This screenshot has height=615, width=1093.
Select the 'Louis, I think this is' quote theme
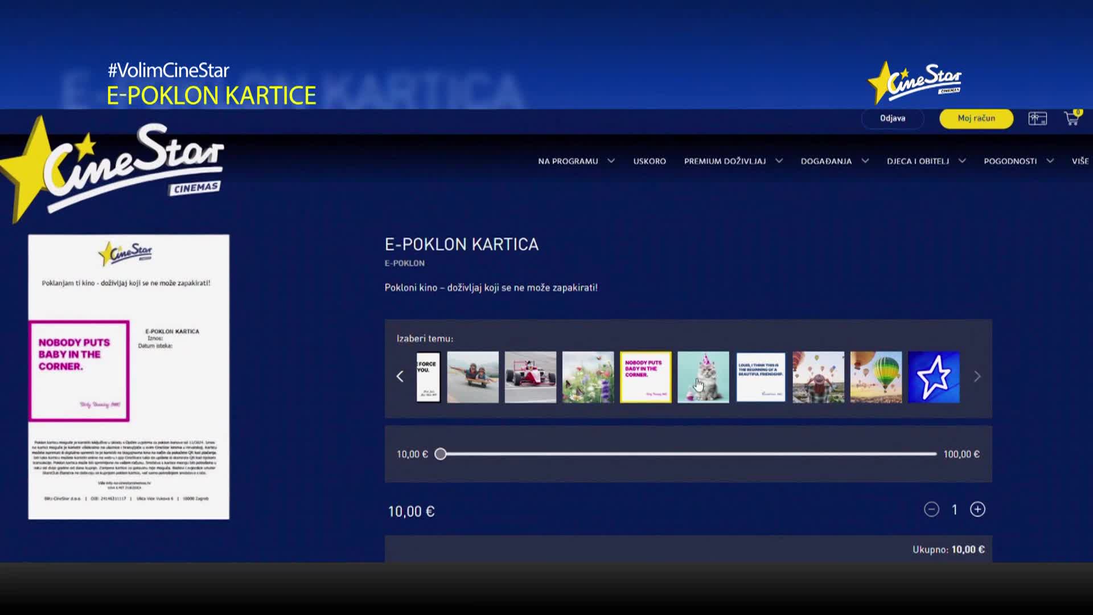pos(761,377)
